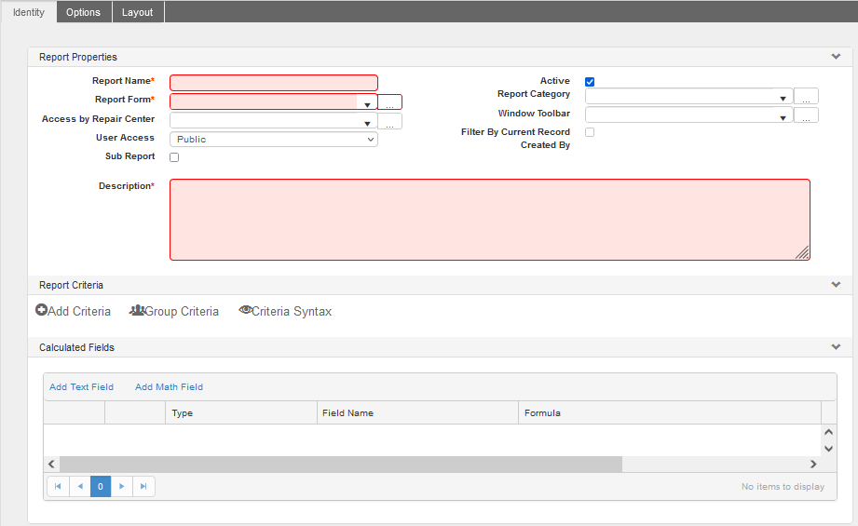Enable the Sub Report checkbox

(x=174, y=157)
